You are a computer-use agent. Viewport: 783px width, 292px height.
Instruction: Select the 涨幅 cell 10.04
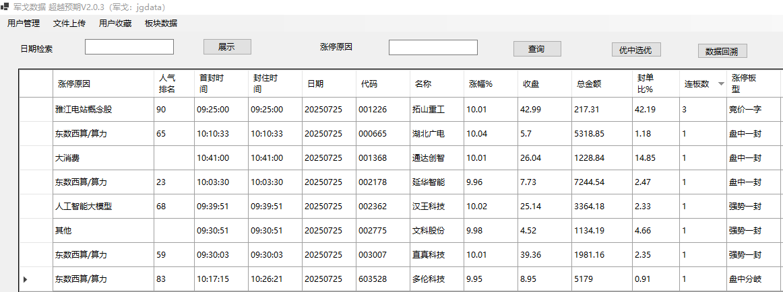pos(491,133)
